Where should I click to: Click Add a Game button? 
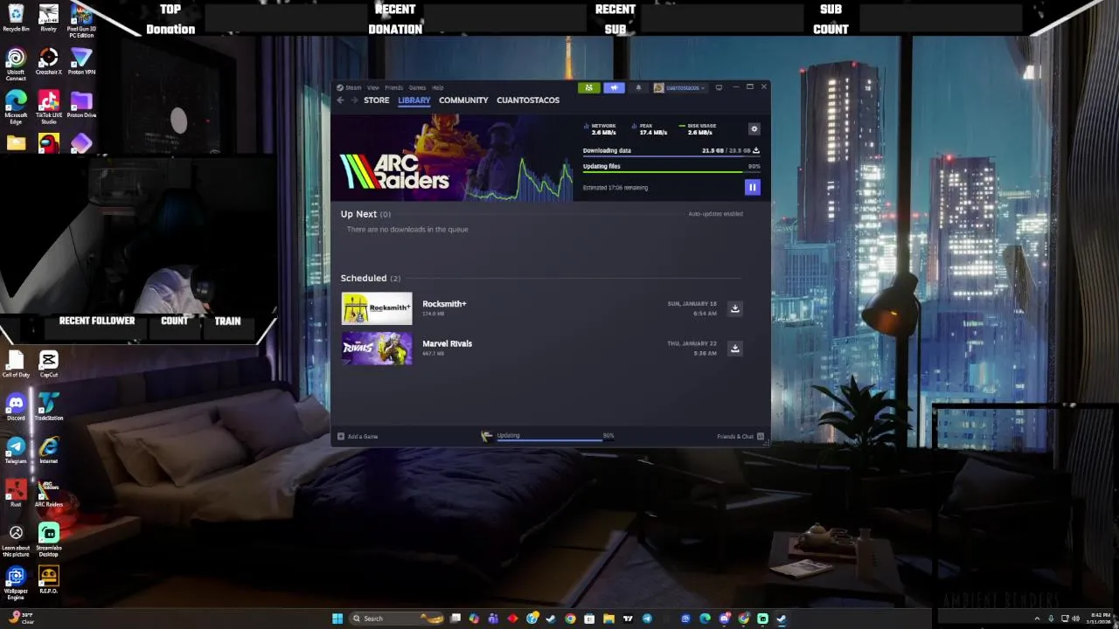coord(358,436)
